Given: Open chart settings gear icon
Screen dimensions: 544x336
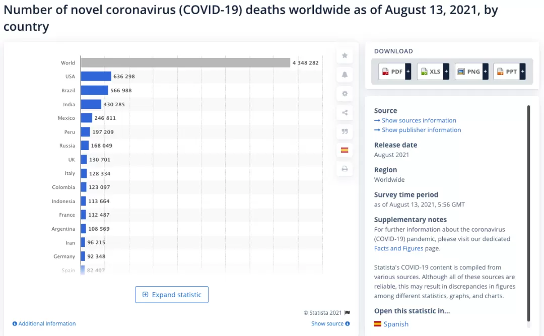Looking at the screenshot, I should (x=345, y=93).
